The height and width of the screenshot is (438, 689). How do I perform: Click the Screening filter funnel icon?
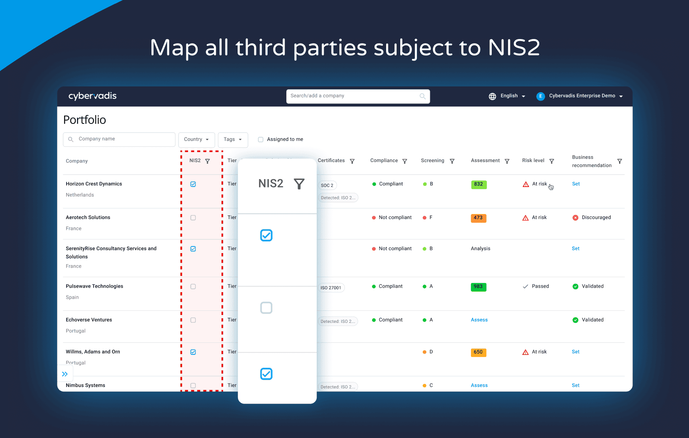(x=452, y=161)
